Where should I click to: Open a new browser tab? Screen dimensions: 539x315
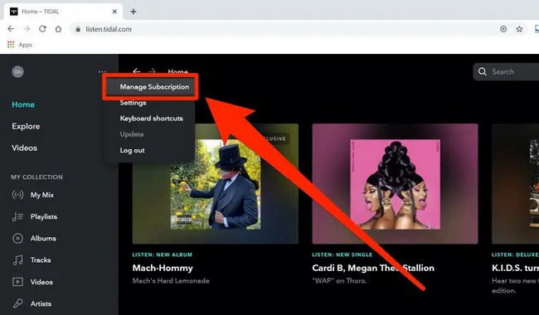[134, 12]
